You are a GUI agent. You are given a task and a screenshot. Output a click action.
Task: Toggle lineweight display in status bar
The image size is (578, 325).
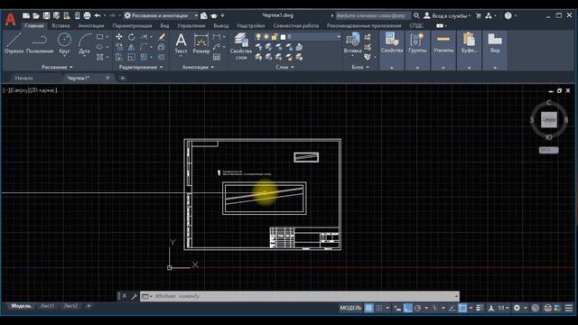click(480, 308)
